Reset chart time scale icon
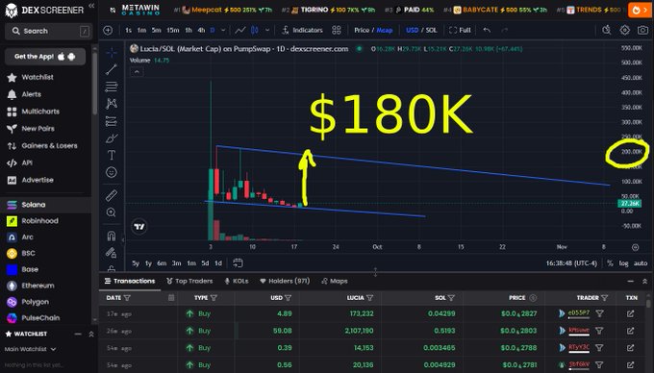Image resolution: width=654 pixels, height=373 pixels. [x=635, y=247]
